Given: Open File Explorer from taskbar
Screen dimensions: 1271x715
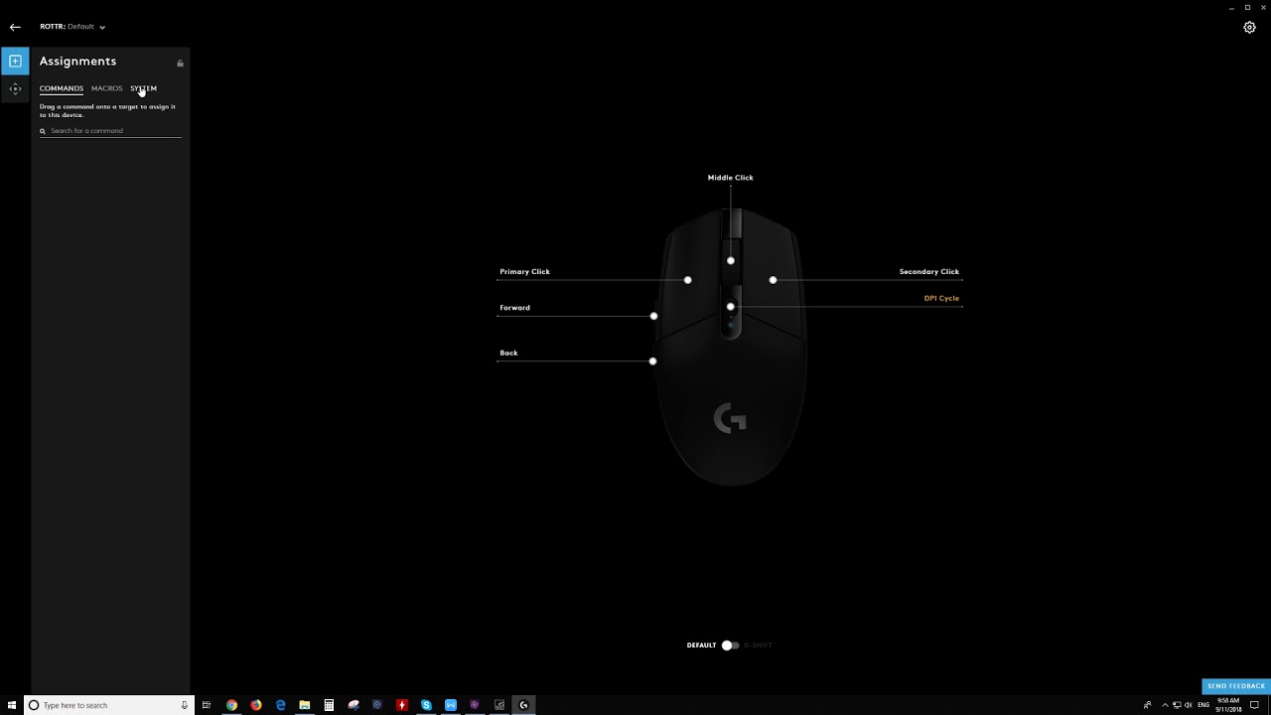Looking at the screenshot, I should point(305,705).
